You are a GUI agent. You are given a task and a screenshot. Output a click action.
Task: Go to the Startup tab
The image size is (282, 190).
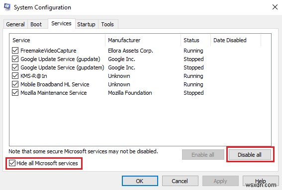87,24
